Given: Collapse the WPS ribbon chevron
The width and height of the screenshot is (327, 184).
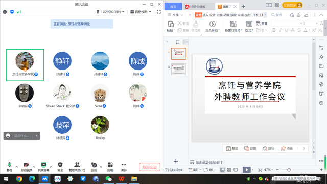Looking at the screenshot, I should click(321, 15).
